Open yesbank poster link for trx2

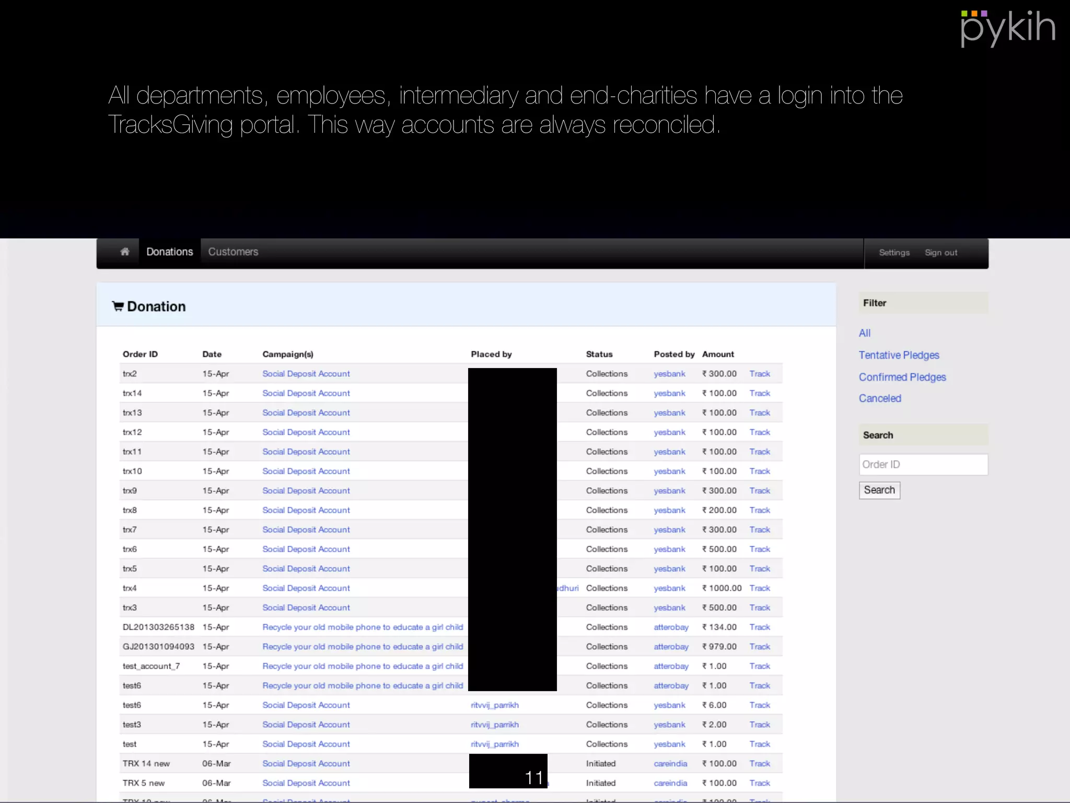tap(669, 374)
